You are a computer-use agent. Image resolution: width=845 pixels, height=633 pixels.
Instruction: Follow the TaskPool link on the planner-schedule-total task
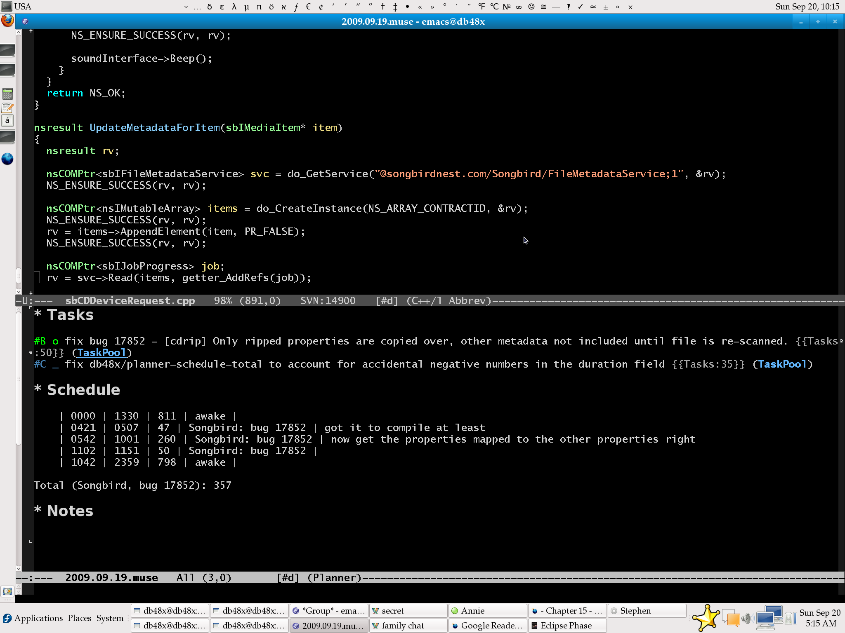pyautogui.click(x=782, y=364)
